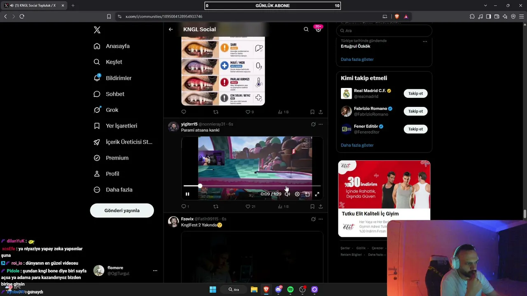Follow Fener Editör
The width and height of the screenshot is (527, 296).
click(x=415, y=129)
